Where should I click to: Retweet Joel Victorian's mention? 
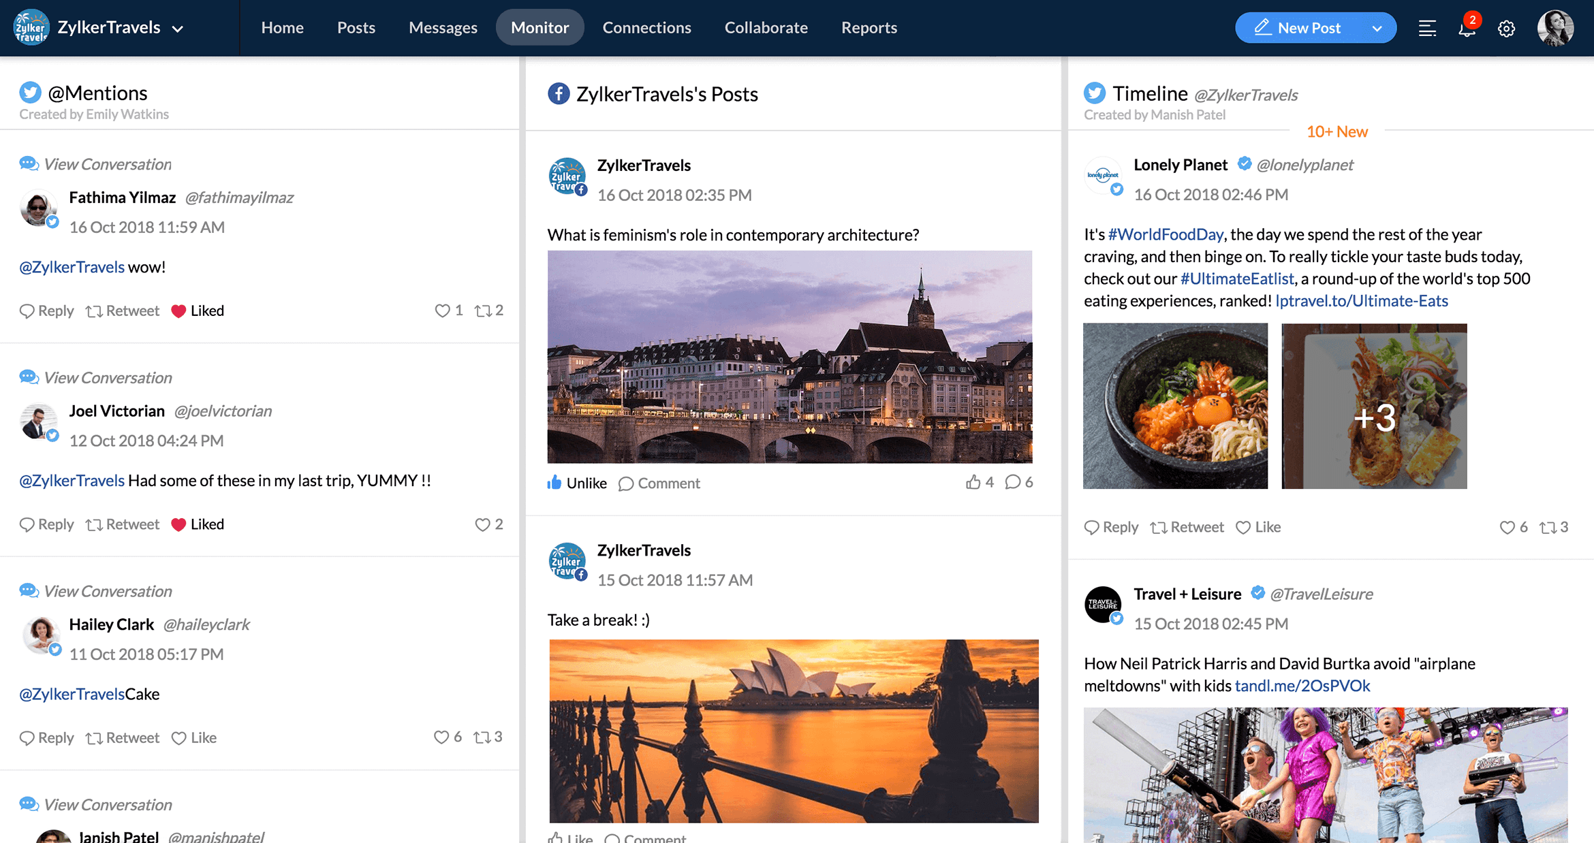pyautogui.click(x=123, y=524)
